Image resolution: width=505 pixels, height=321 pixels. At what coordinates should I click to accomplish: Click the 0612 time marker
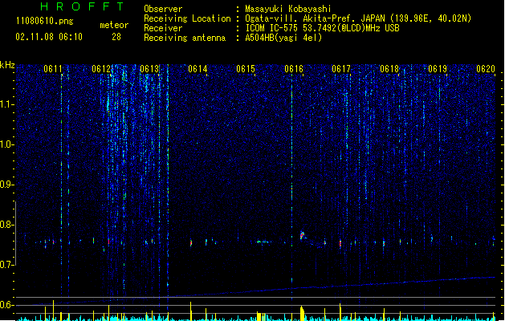click(x=101, y=69)
